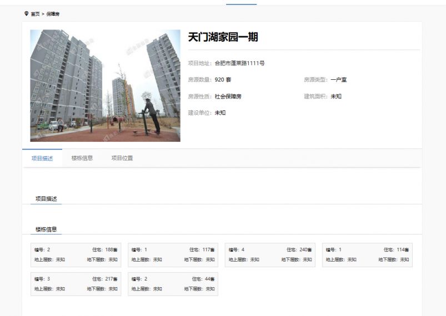Image resolution: width=446 pixels, height=316 pixels.
Task: Go to 首页 via breadcrumb link
Action: [36, 14]
